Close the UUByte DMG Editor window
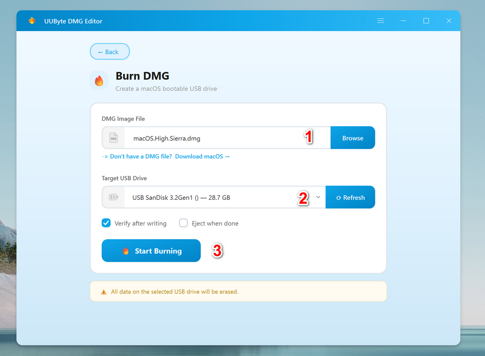Image resolution: width=485 pixels, height=356 pixels. pyautogui.click(x=449, y=21)
